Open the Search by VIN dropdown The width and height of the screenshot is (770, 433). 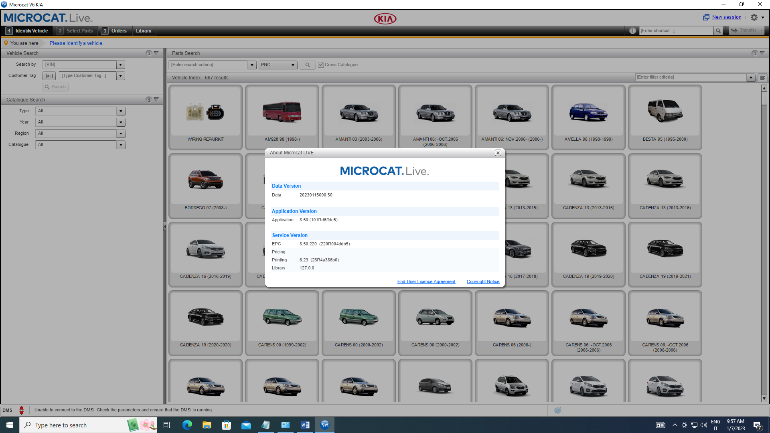[x=120, y=64]
